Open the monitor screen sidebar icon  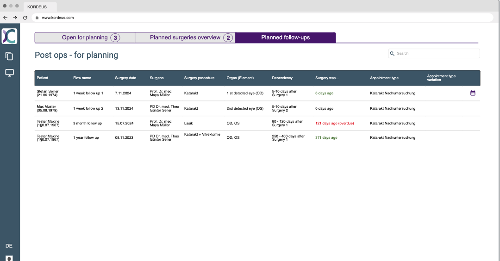tap(9, 73)
